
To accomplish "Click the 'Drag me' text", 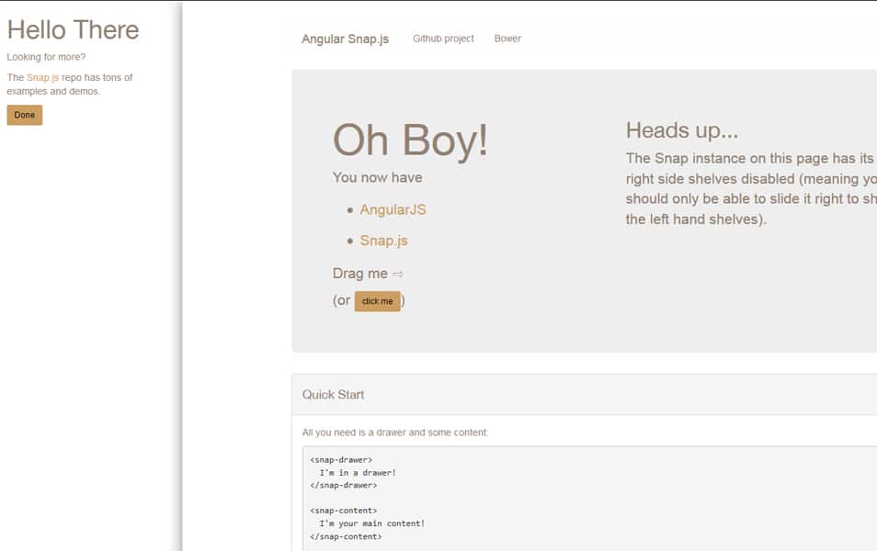I will click(359, 274).
